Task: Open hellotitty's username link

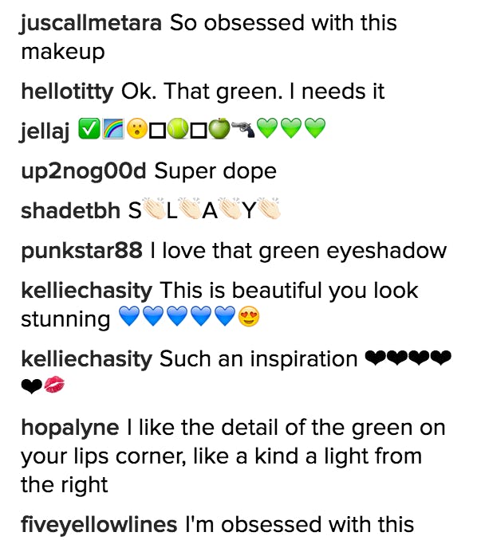Action: (x=67, y=92)
